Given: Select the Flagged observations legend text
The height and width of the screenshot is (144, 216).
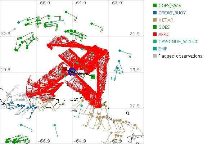Looking at the screenshot, I should [x=180, y=56].
